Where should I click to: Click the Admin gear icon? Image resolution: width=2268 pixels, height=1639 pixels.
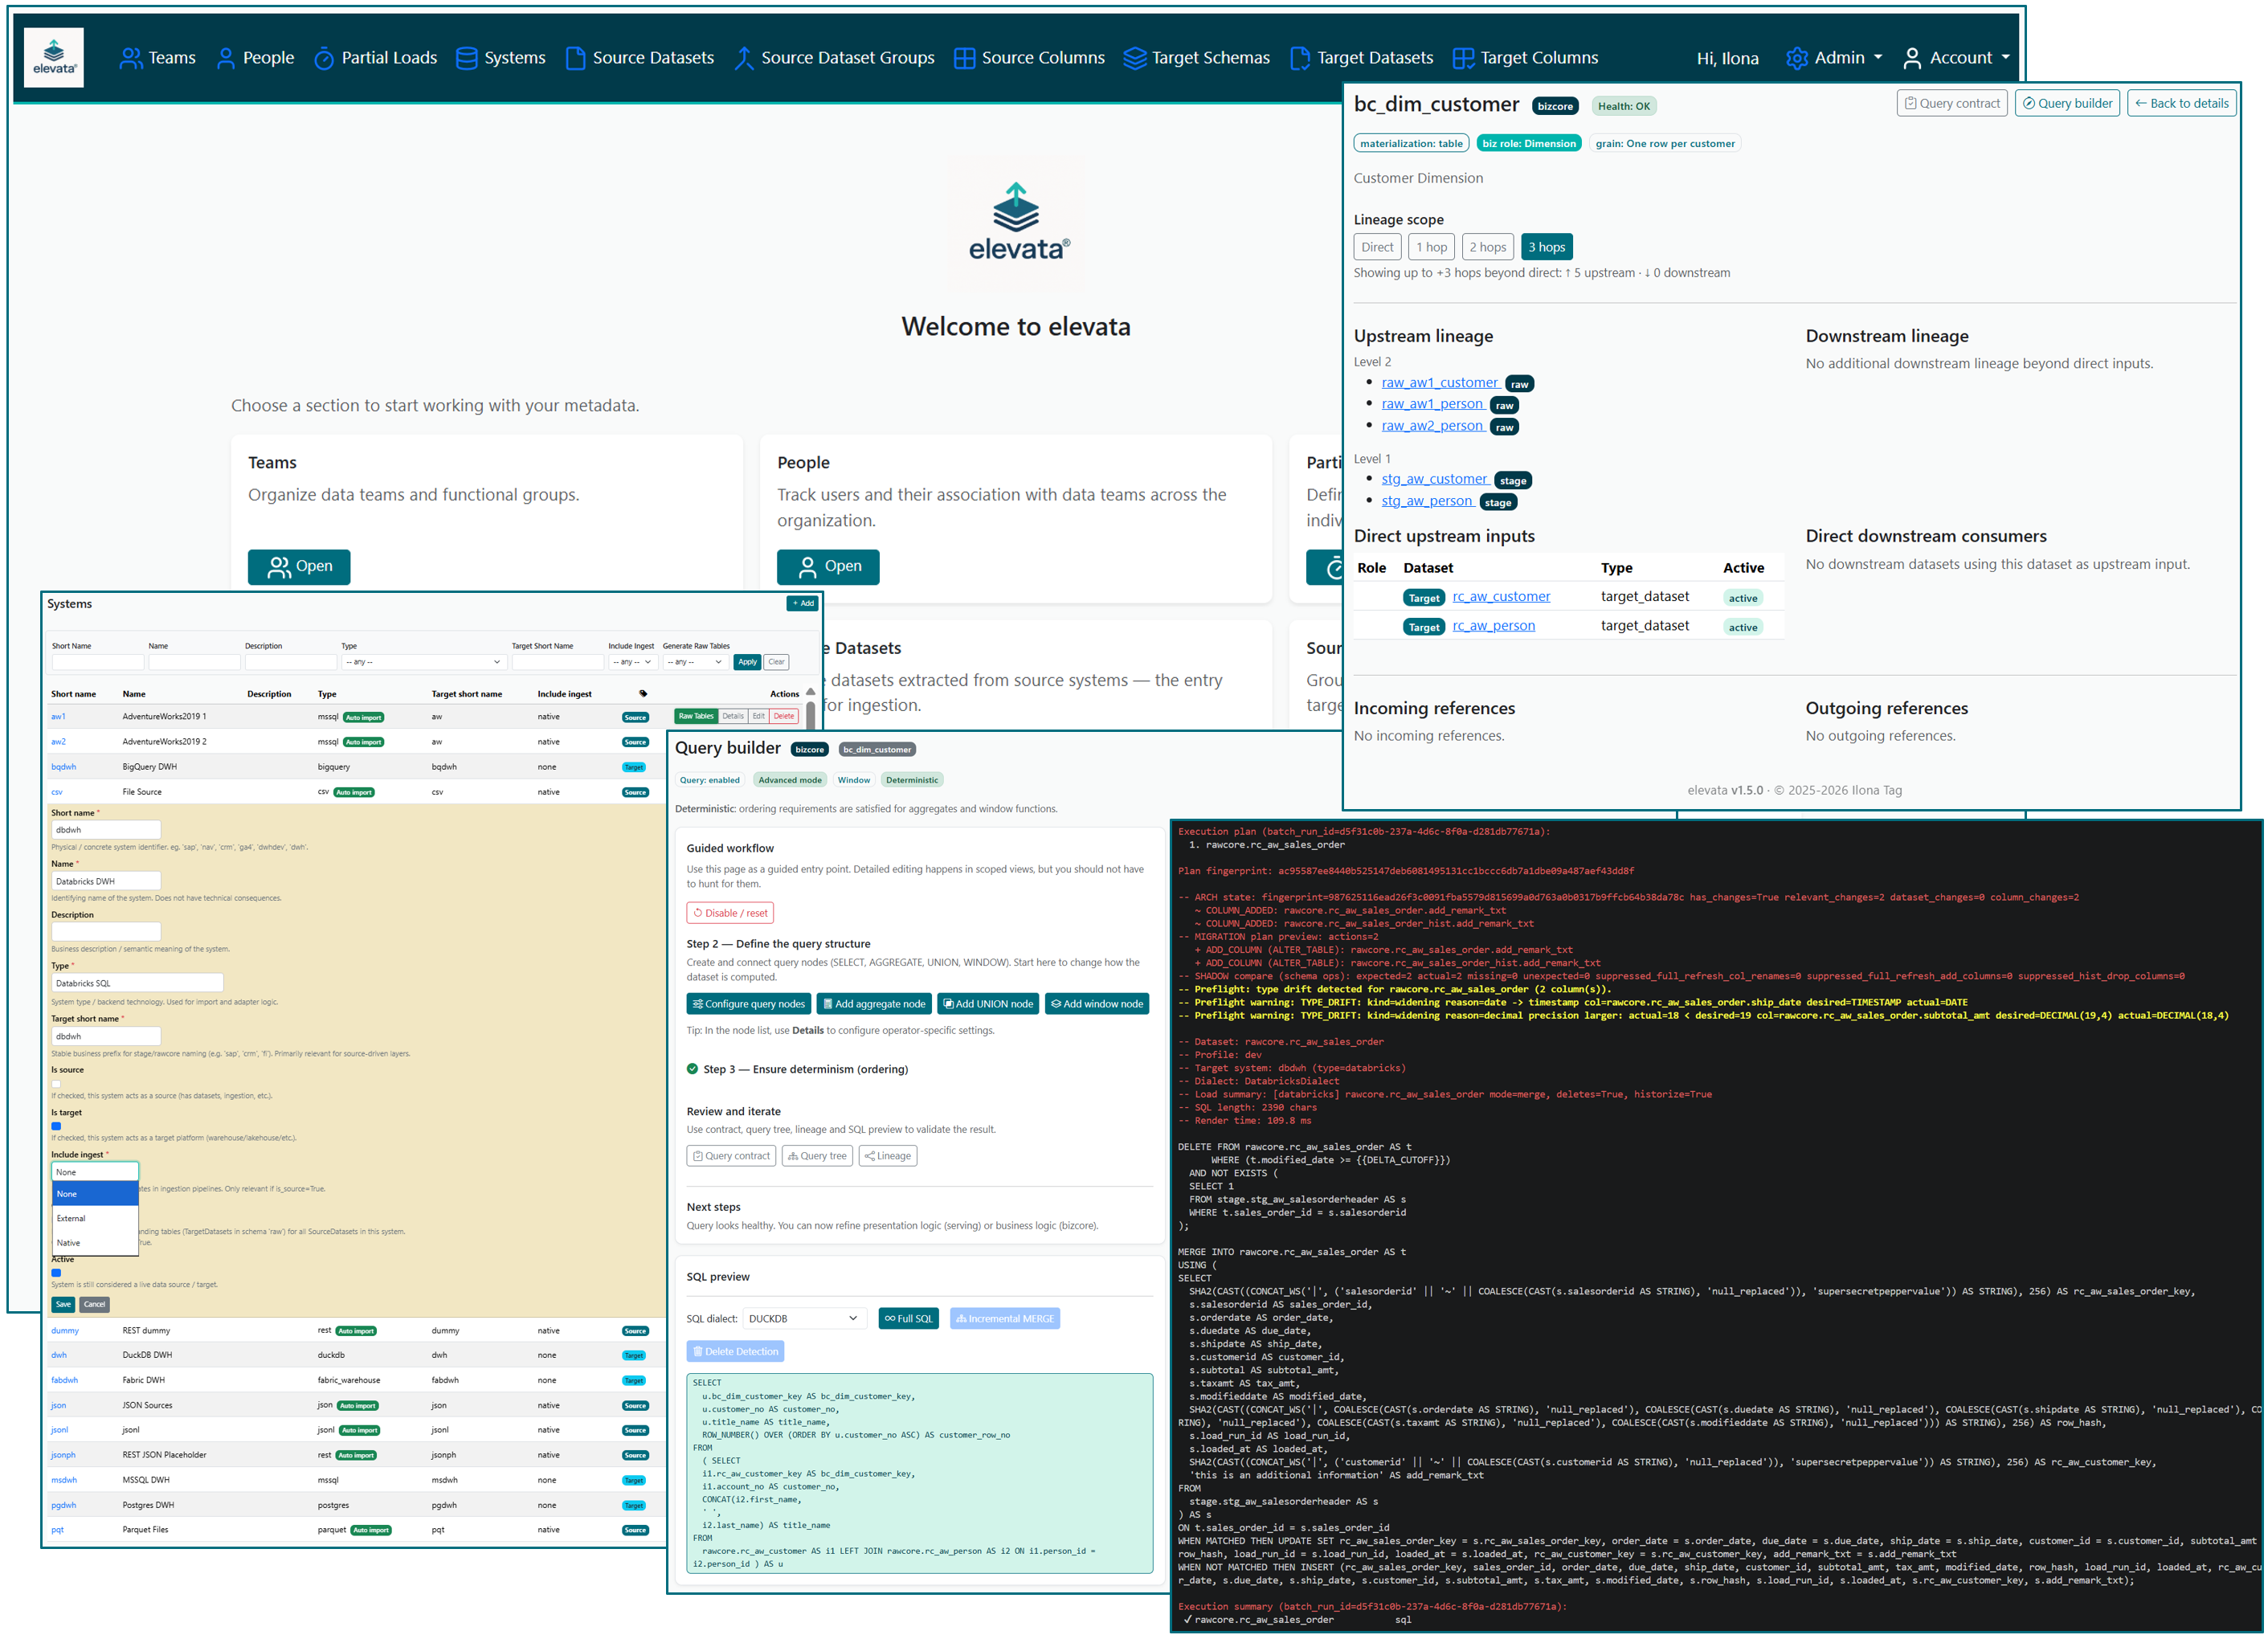coord(1796,59)
